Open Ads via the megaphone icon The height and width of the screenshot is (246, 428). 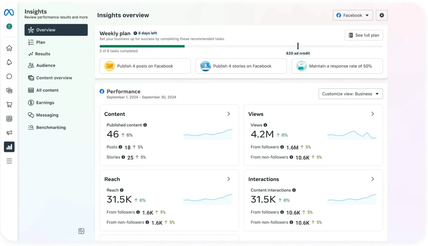[x=9, y=132]
